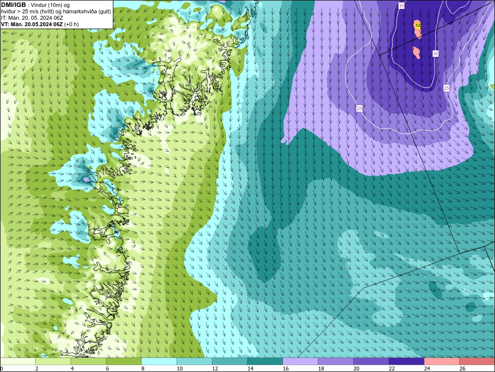Pick the green 4–6 m/s legend swatch

[x=89, y=361]
